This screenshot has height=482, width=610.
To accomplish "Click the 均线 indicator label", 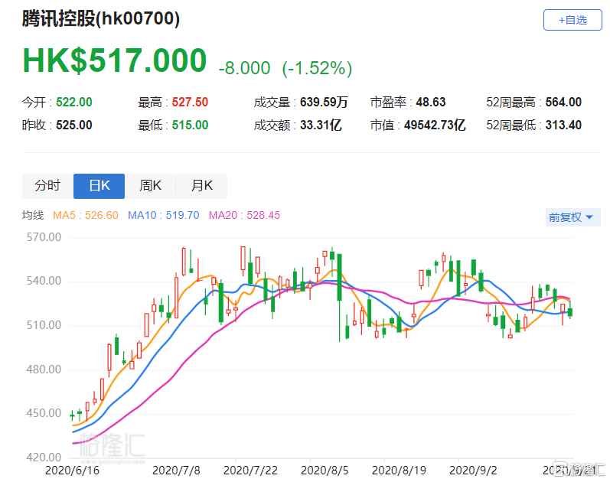I will 32,217.
